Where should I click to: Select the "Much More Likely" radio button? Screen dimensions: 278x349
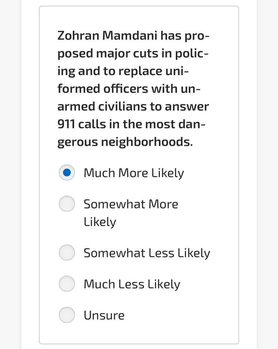(67, 172)
